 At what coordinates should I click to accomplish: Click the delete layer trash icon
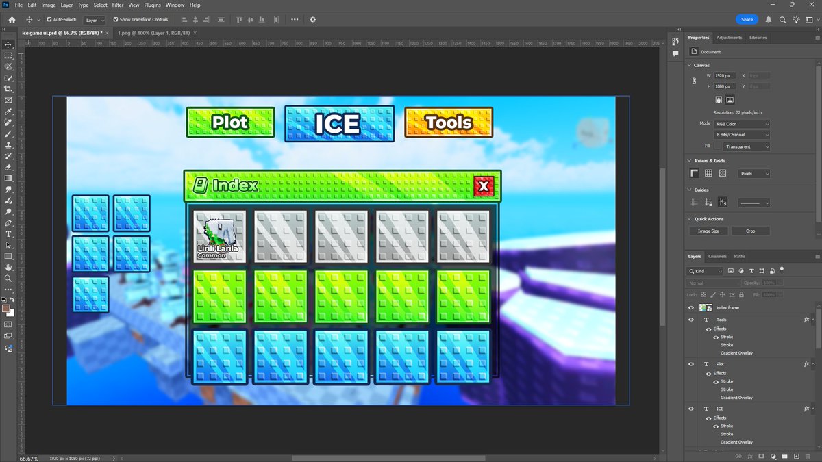pos(808,456)
